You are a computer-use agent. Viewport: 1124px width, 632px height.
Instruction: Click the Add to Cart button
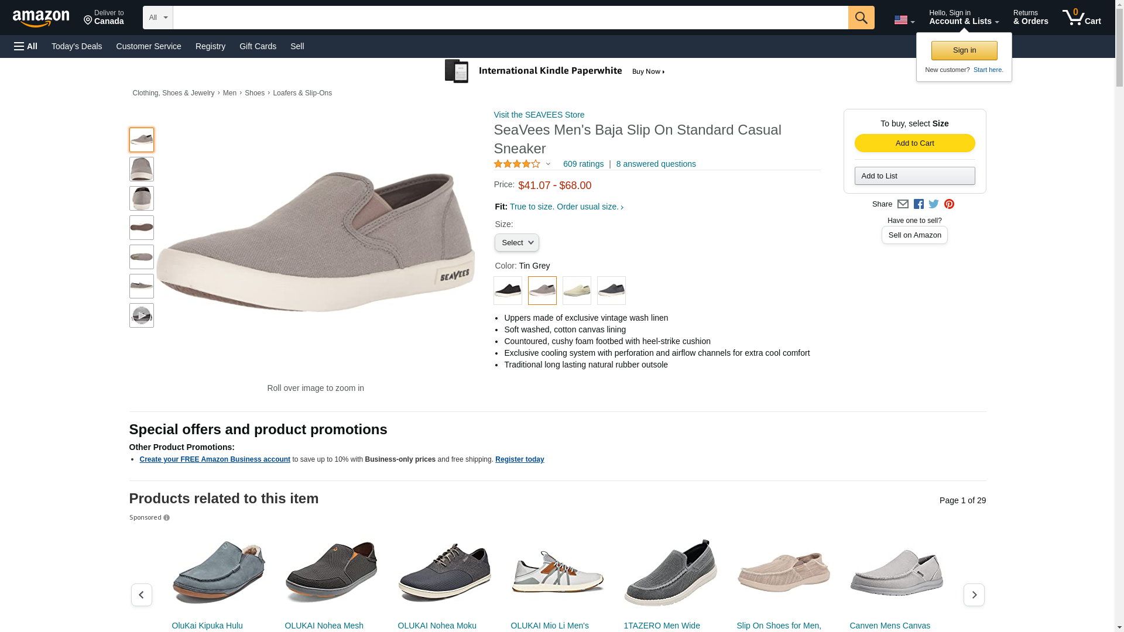(x=914, y=143)
